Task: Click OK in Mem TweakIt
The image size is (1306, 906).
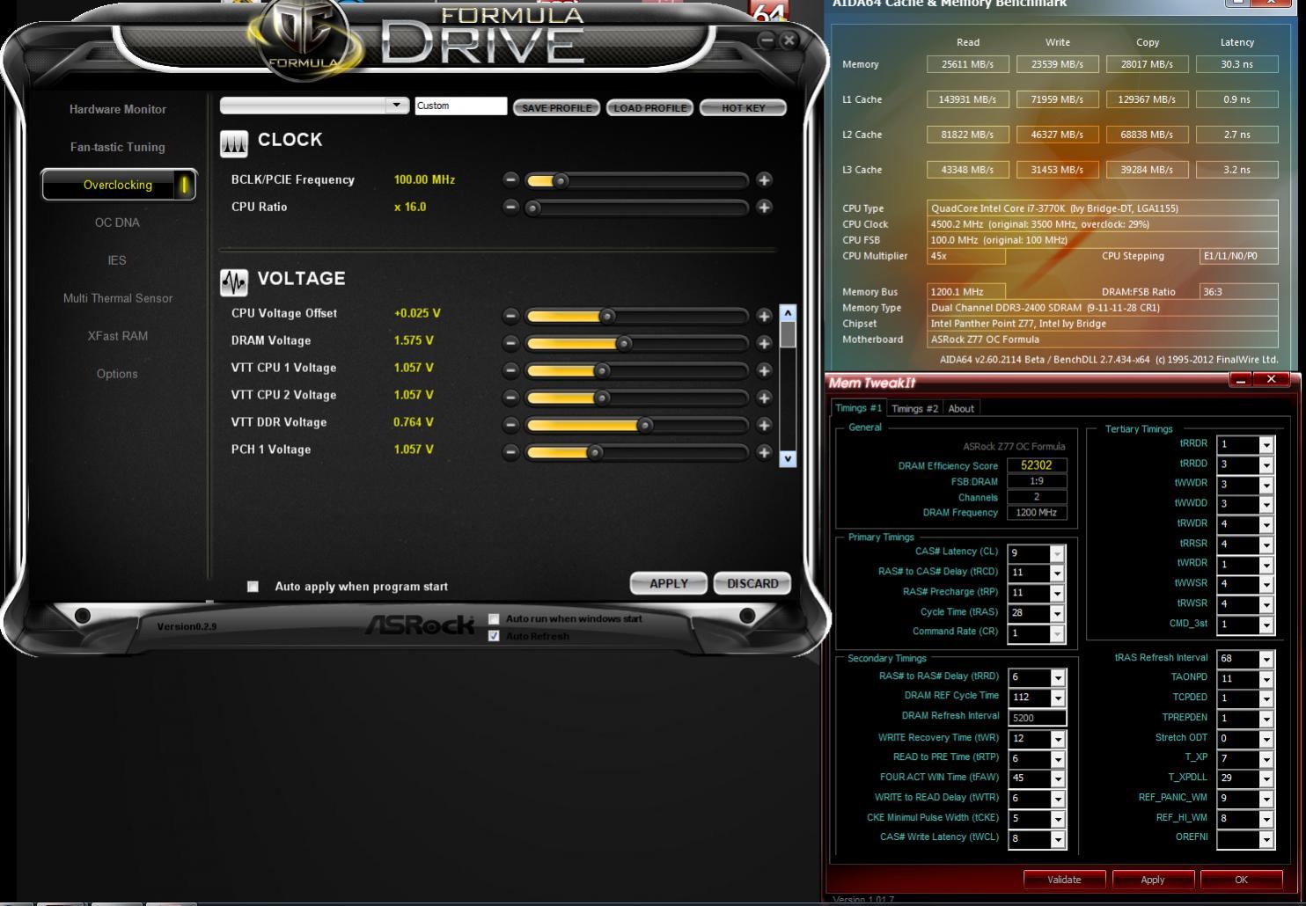Action: point(1241,880)
